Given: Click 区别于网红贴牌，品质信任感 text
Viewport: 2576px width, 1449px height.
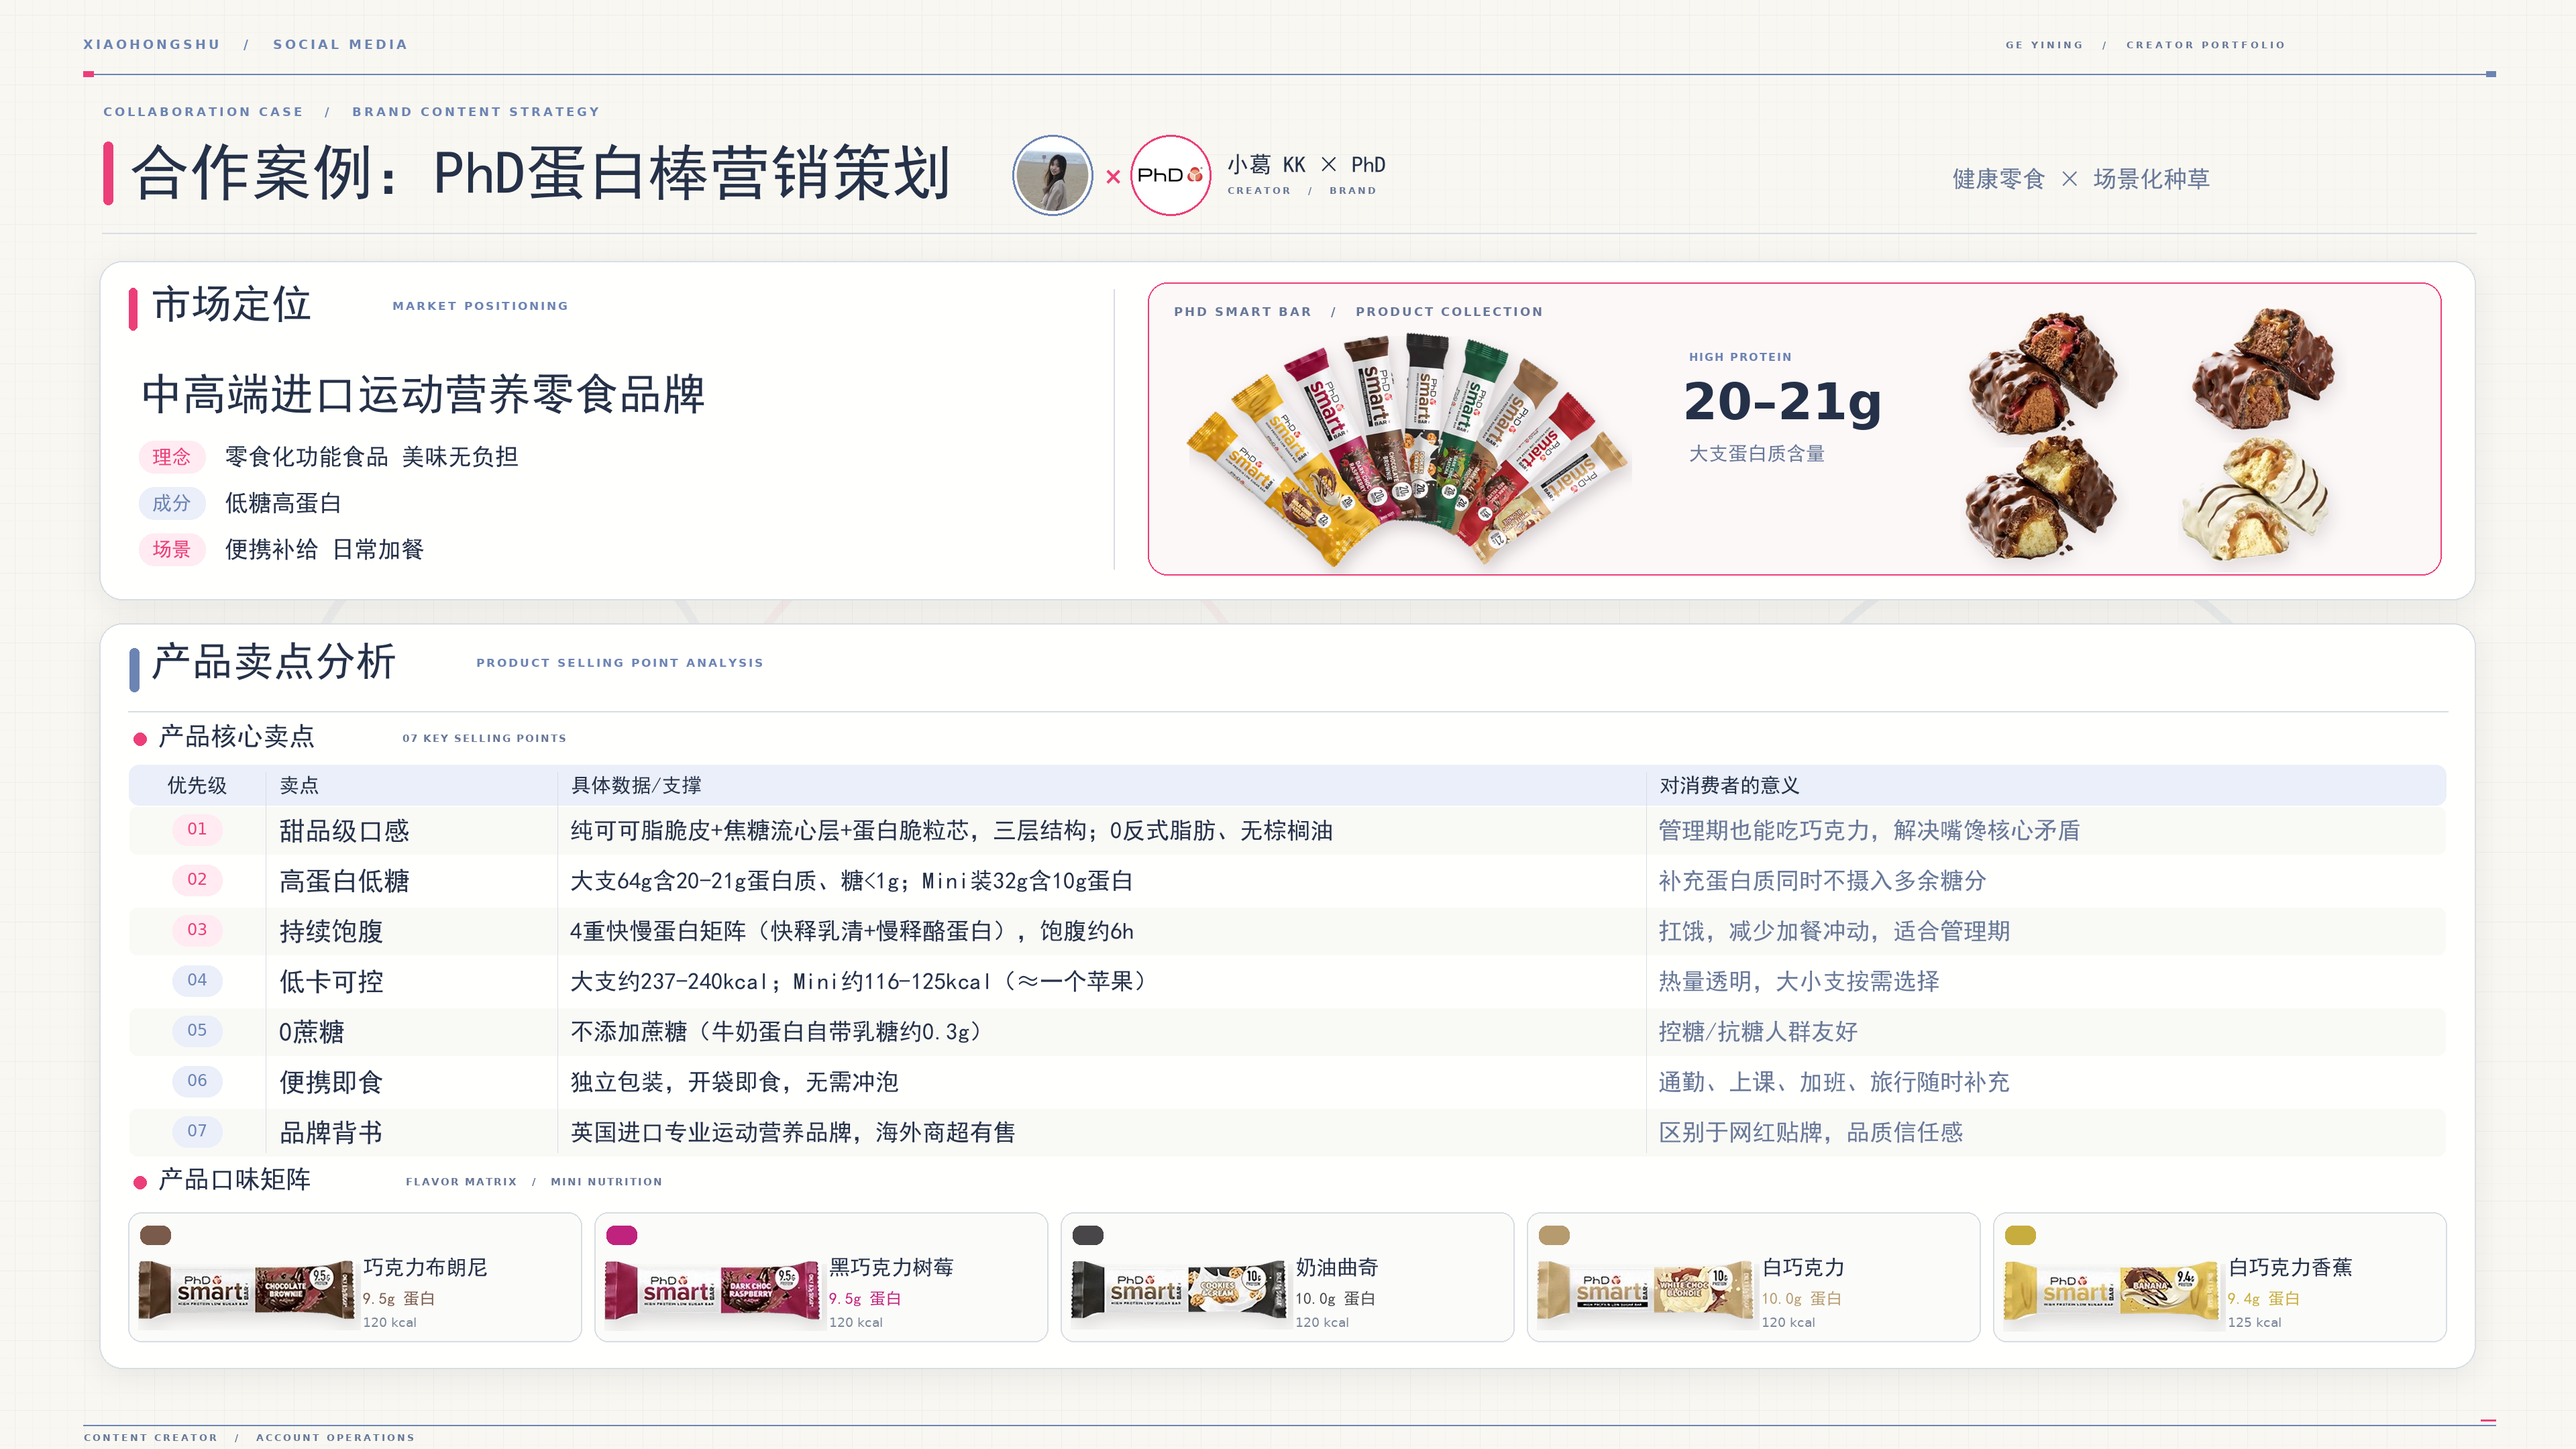Looking at the screenshot, I should [1810, 1132].
